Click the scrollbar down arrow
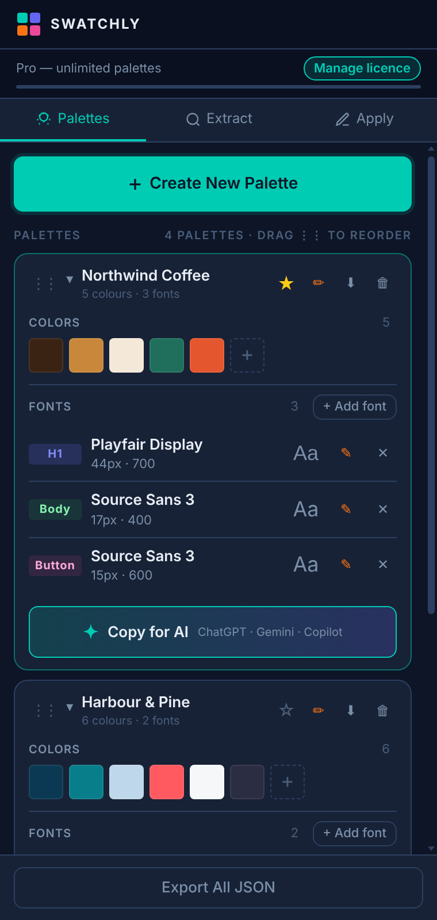This screenshot has height=920, width=437. (431, 848)
